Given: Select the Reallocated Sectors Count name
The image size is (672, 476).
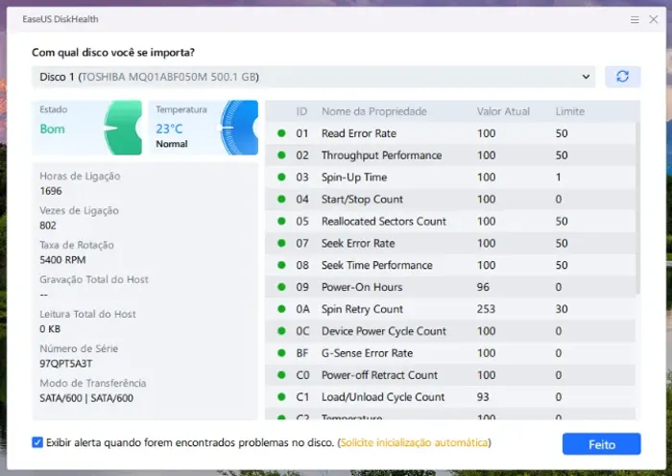Looking at the screenshot, I should click(x=384, y=221).
